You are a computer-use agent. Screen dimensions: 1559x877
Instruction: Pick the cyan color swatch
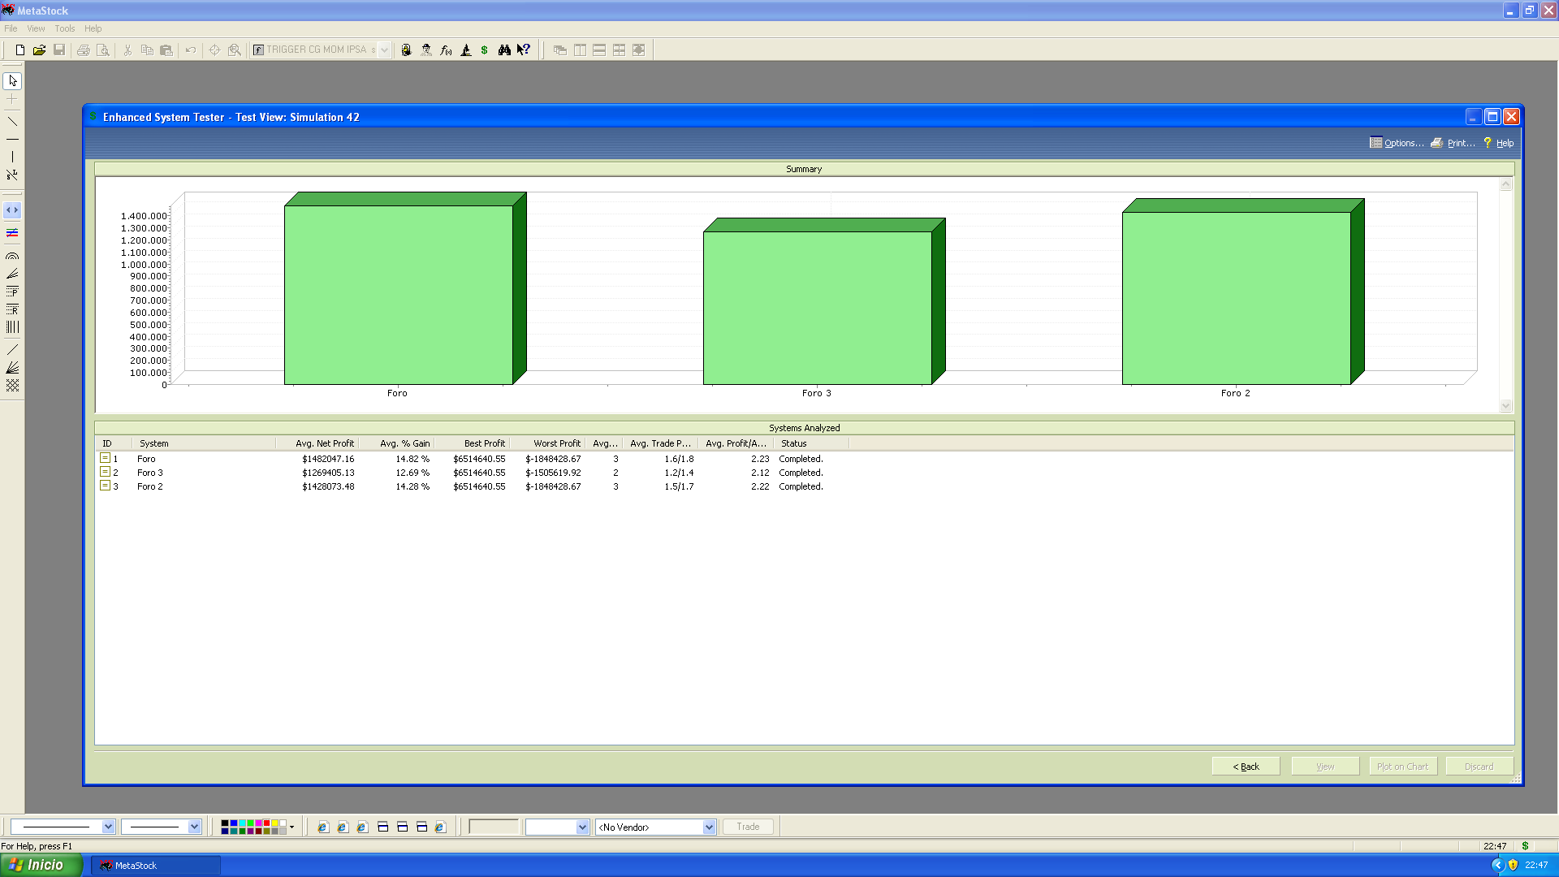pos(242,823)
